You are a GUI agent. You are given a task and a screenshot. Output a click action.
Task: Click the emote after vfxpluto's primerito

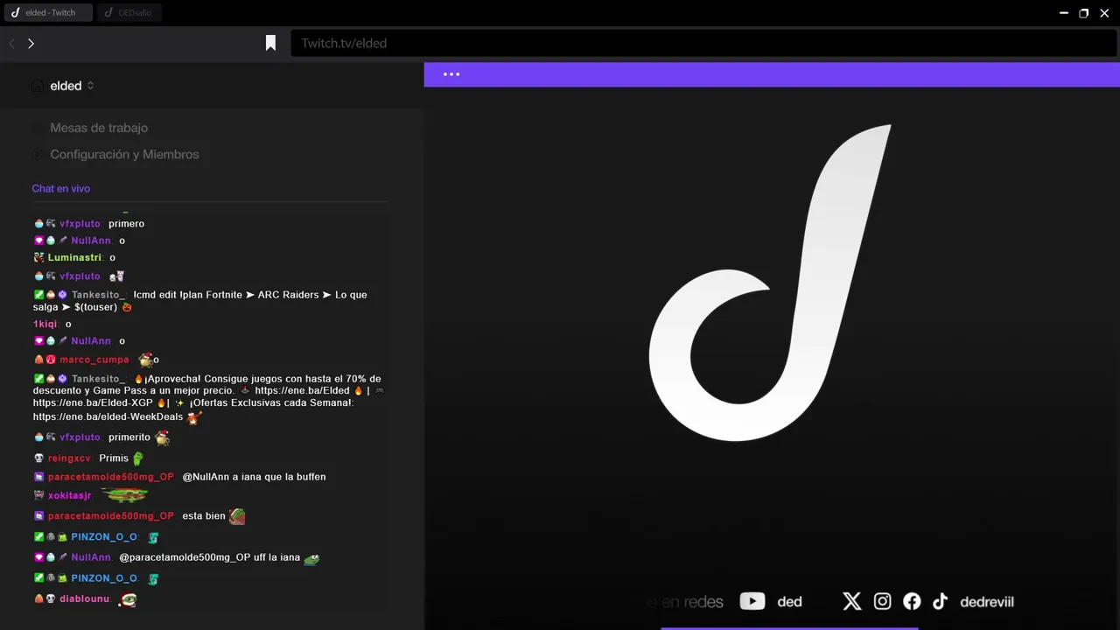[x=162, y=437]
